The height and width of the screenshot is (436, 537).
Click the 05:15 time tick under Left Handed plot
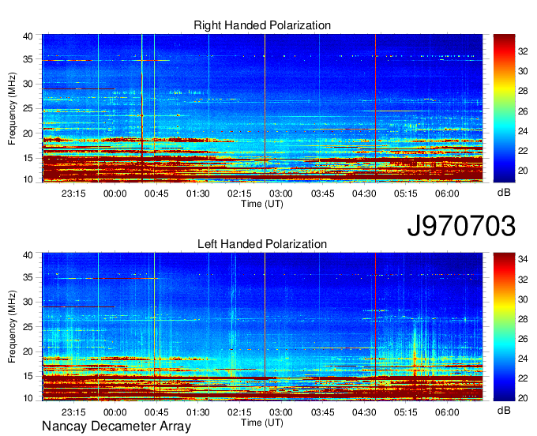[405, 412]
